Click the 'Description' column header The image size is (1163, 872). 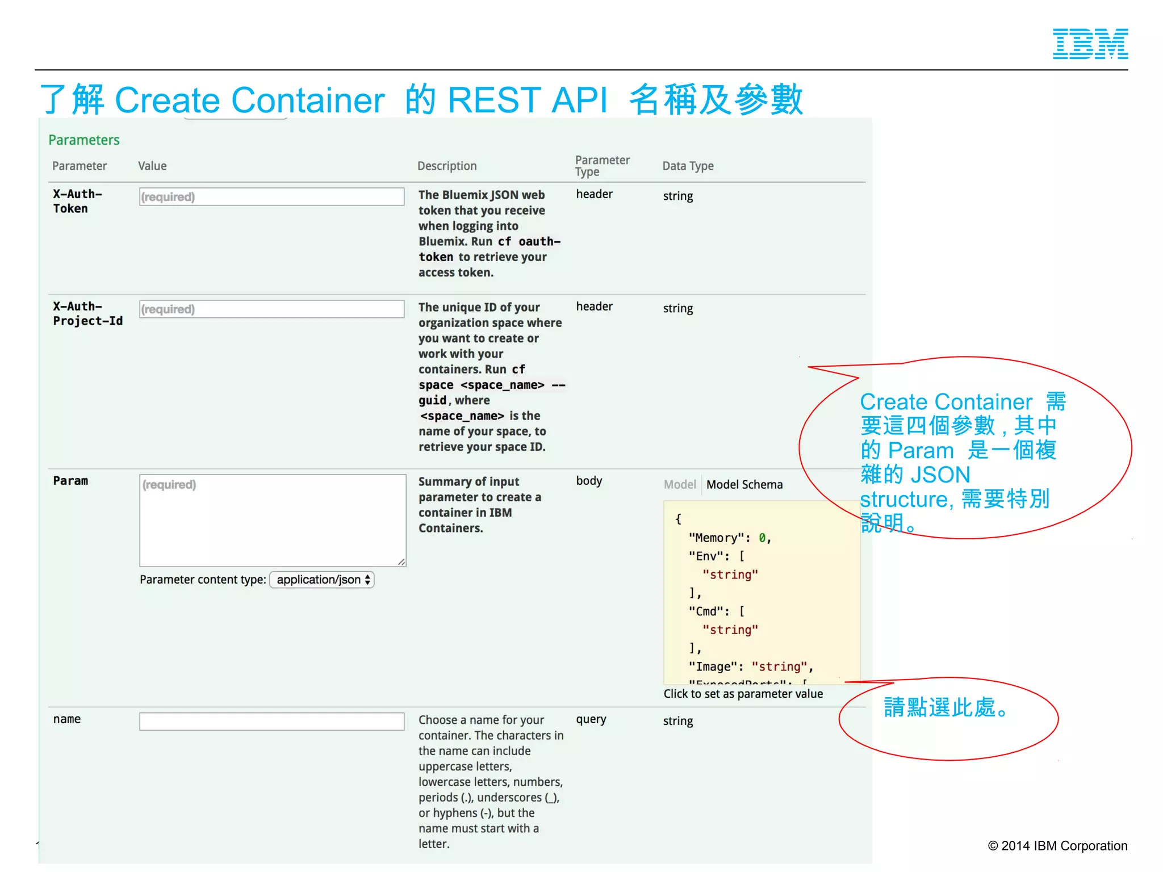tap(447, 166)
